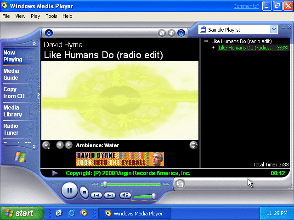Viewport: 294px width, 220px height.
Task: Stop playback with the stop button
Action: tap(85, 192)
